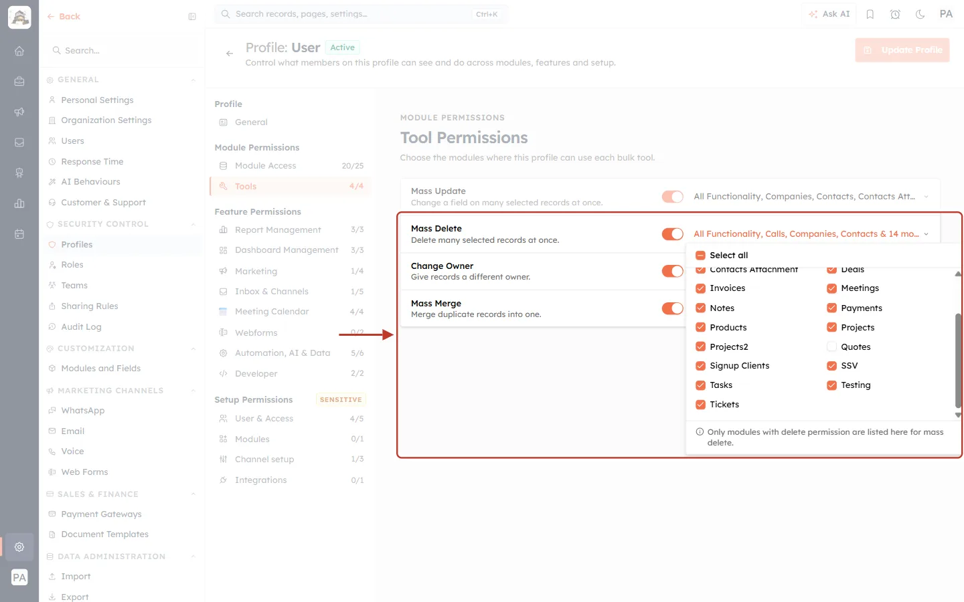Open Report Management feature permissions
Screen dimensions: 964x602
(x=291, y=229)
